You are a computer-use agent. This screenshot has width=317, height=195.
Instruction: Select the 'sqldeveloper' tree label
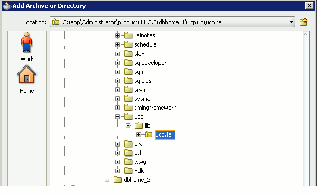coord(150,63)
